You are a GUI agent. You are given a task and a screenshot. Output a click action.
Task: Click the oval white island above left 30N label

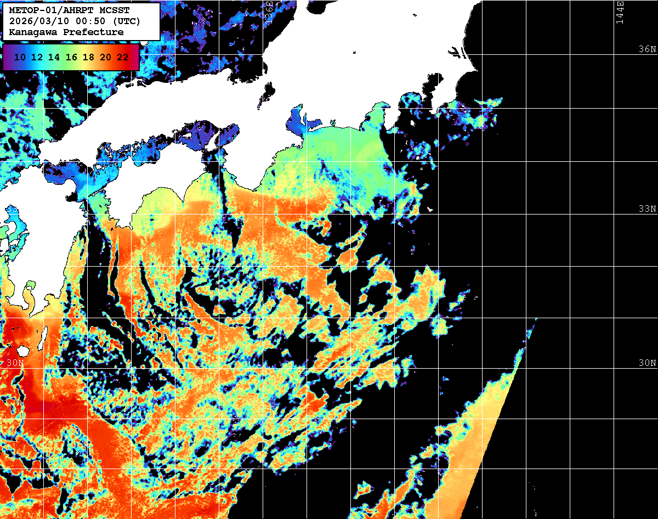23,351
